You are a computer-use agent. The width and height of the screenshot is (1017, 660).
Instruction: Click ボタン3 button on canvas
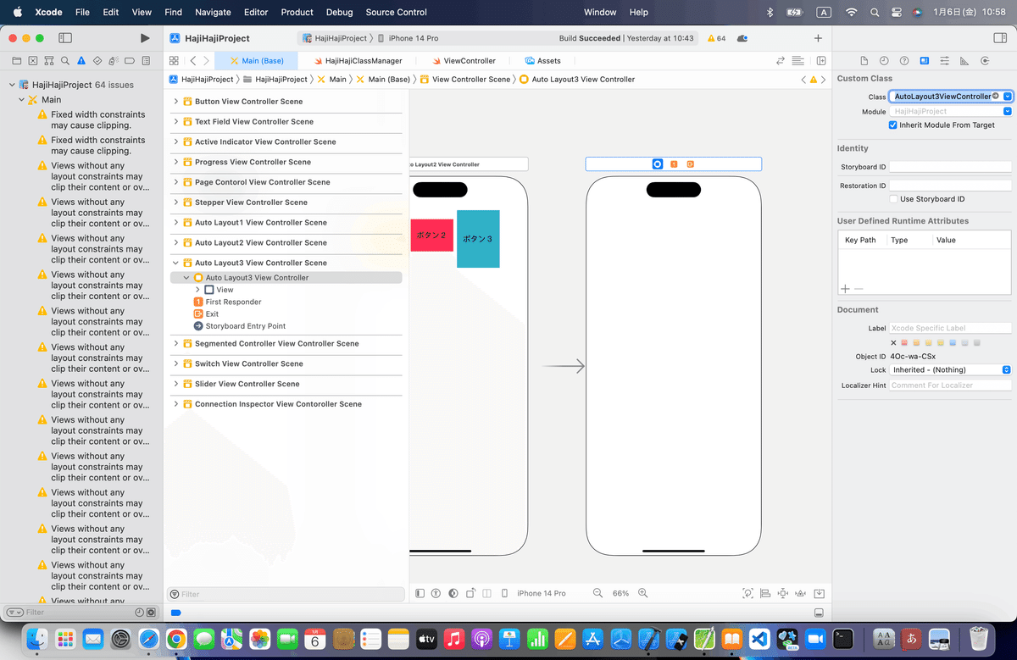478,239
